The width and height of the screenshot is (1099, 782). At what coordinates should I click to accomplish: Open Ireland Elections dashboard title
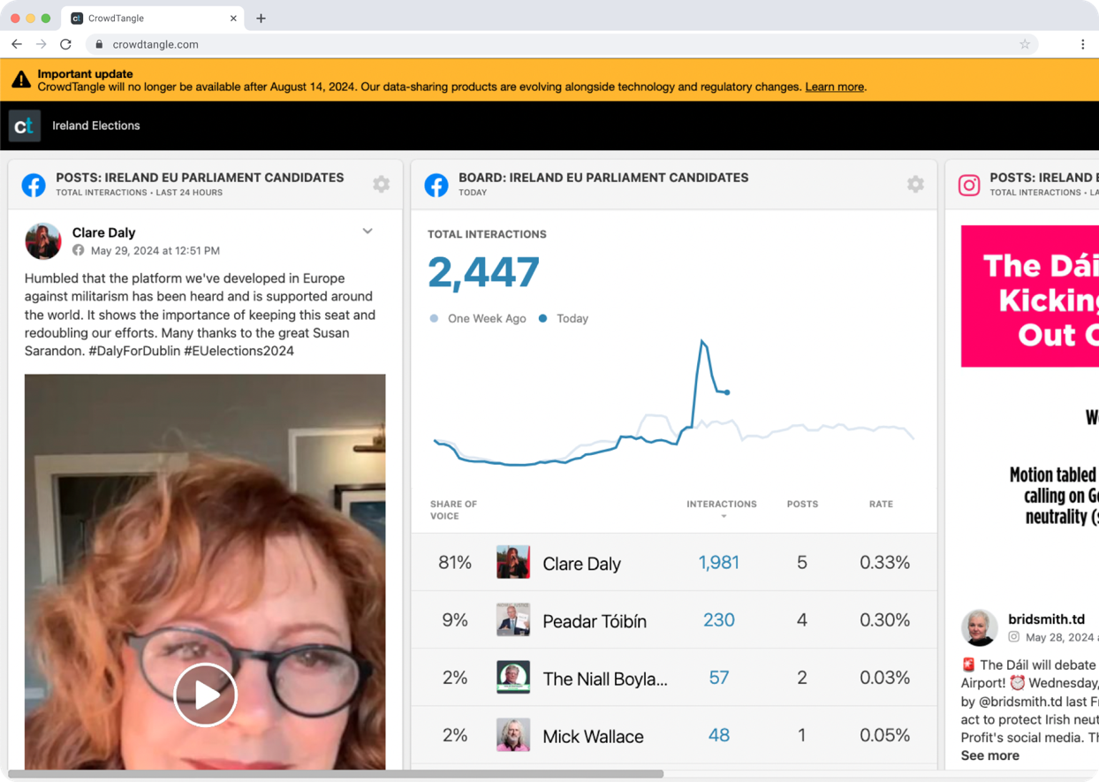pos(96,125)
